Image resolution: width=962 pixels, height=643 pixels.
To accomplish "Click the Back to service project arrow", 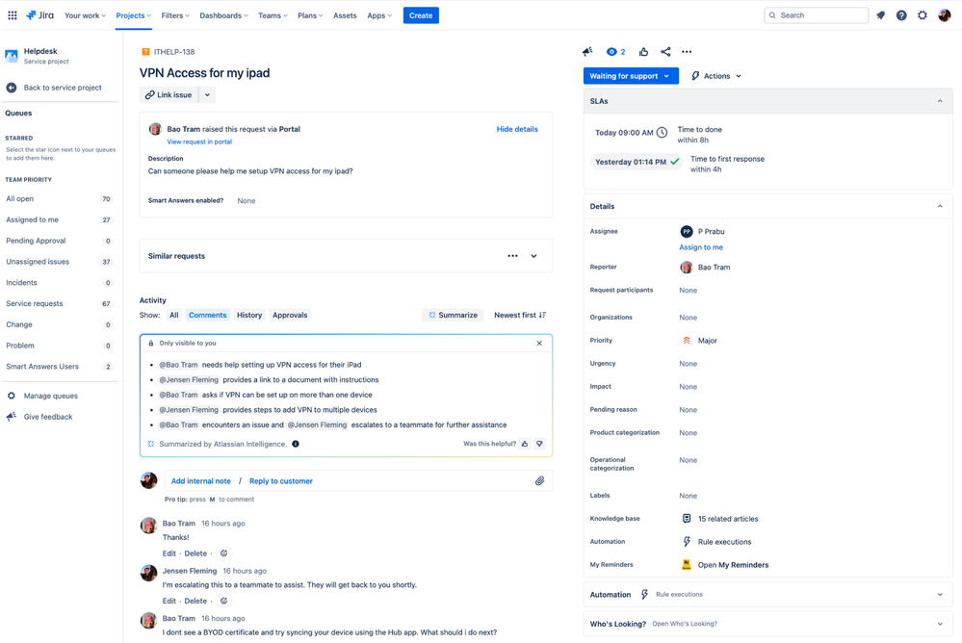I will [11, 88].
